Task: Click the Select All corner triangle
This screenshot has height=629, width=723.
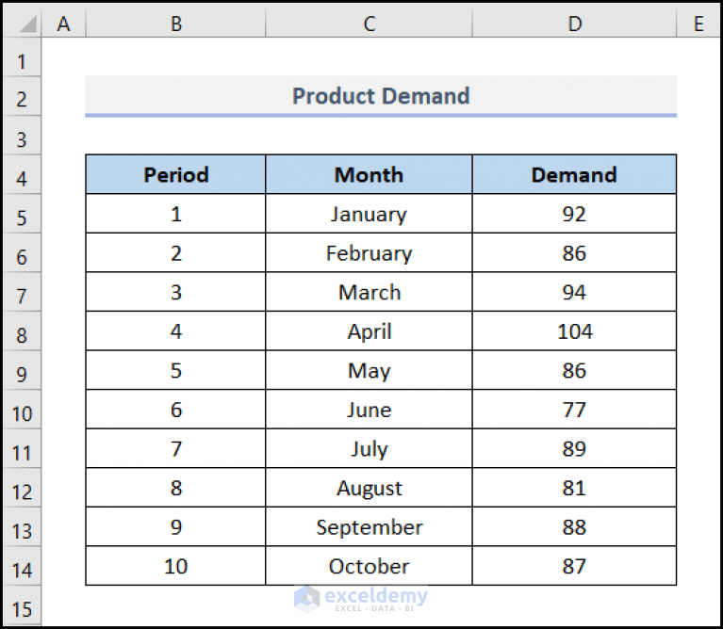Action: [x=26, y=24]
